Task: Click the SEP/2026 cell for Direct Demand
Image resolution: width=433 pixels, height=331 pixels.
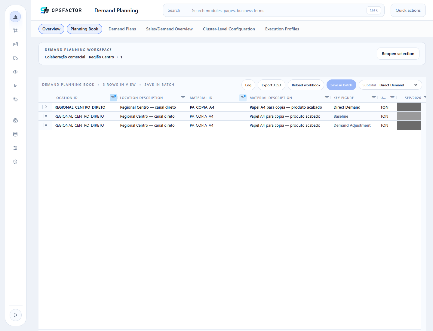Action: tap(409, 107)
